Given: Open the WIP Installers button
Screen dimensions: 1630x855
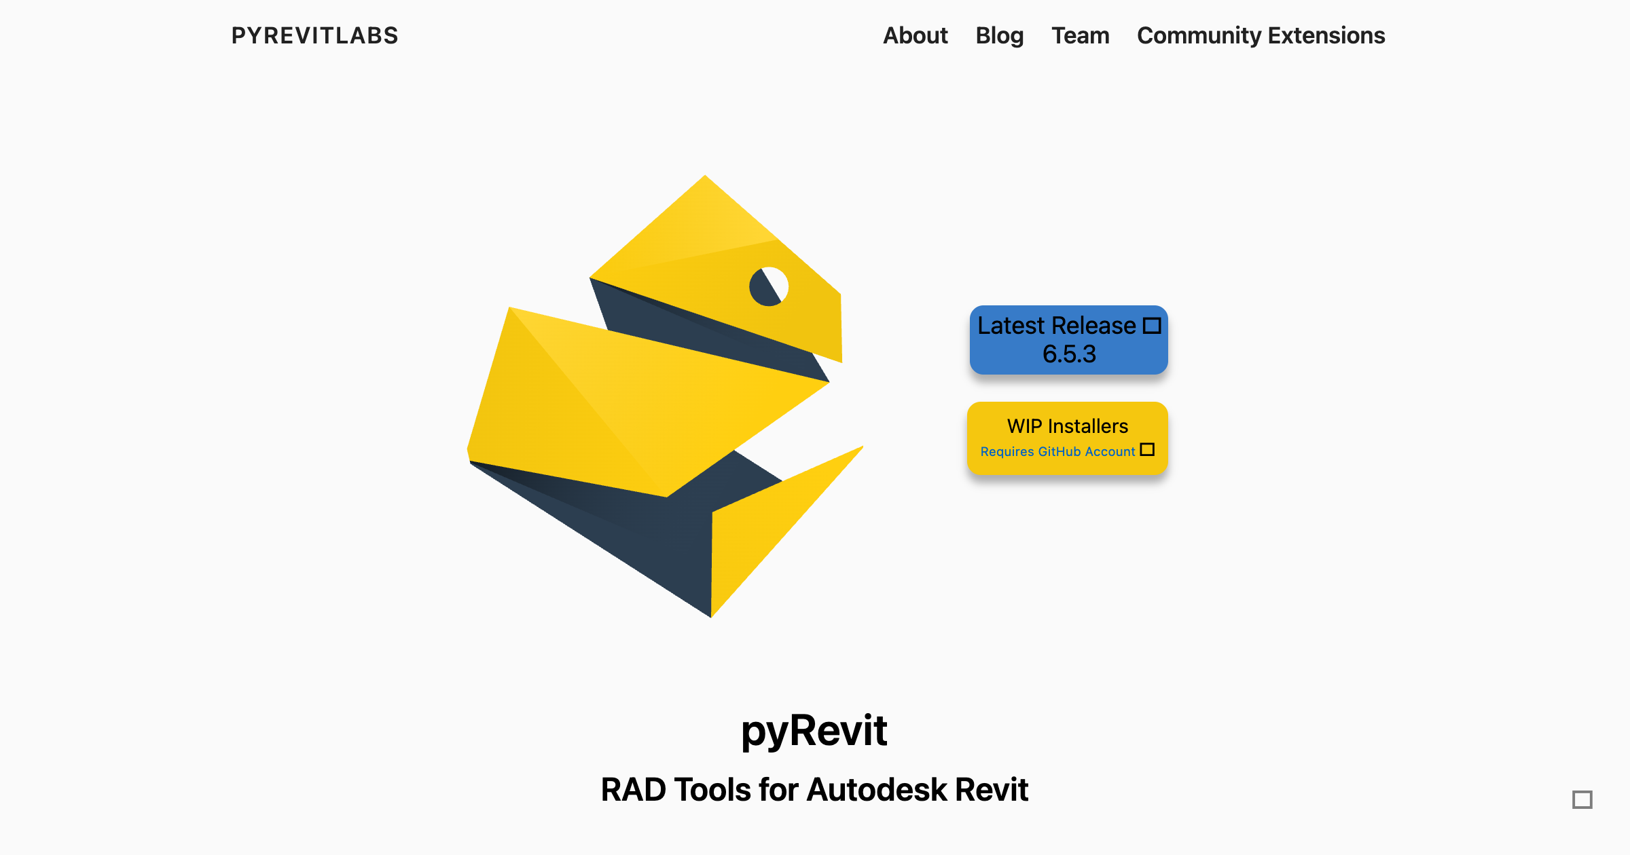Looking at the screenshot, I should [x=1067, y=438].
